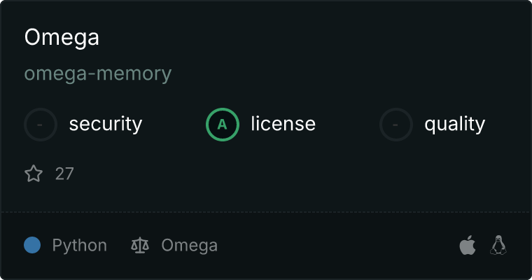The image size is (532, 280).
Task: Click the Linux penguin platform icon
Action: [498, 246]
